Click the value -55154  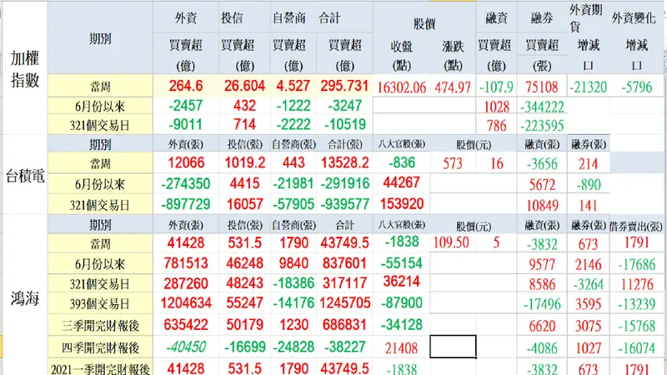[402, 263]
